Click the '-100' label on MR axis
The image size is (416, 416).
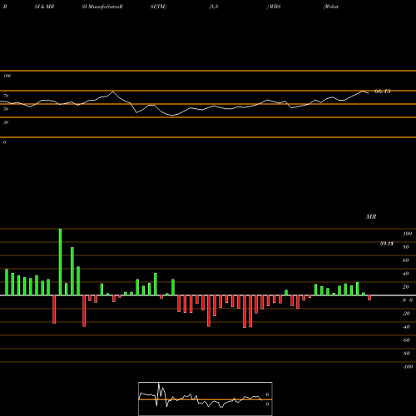(x=408, y=367)
